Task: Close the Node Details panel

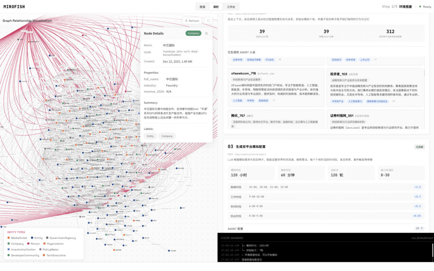Action: tap(207, 33)
